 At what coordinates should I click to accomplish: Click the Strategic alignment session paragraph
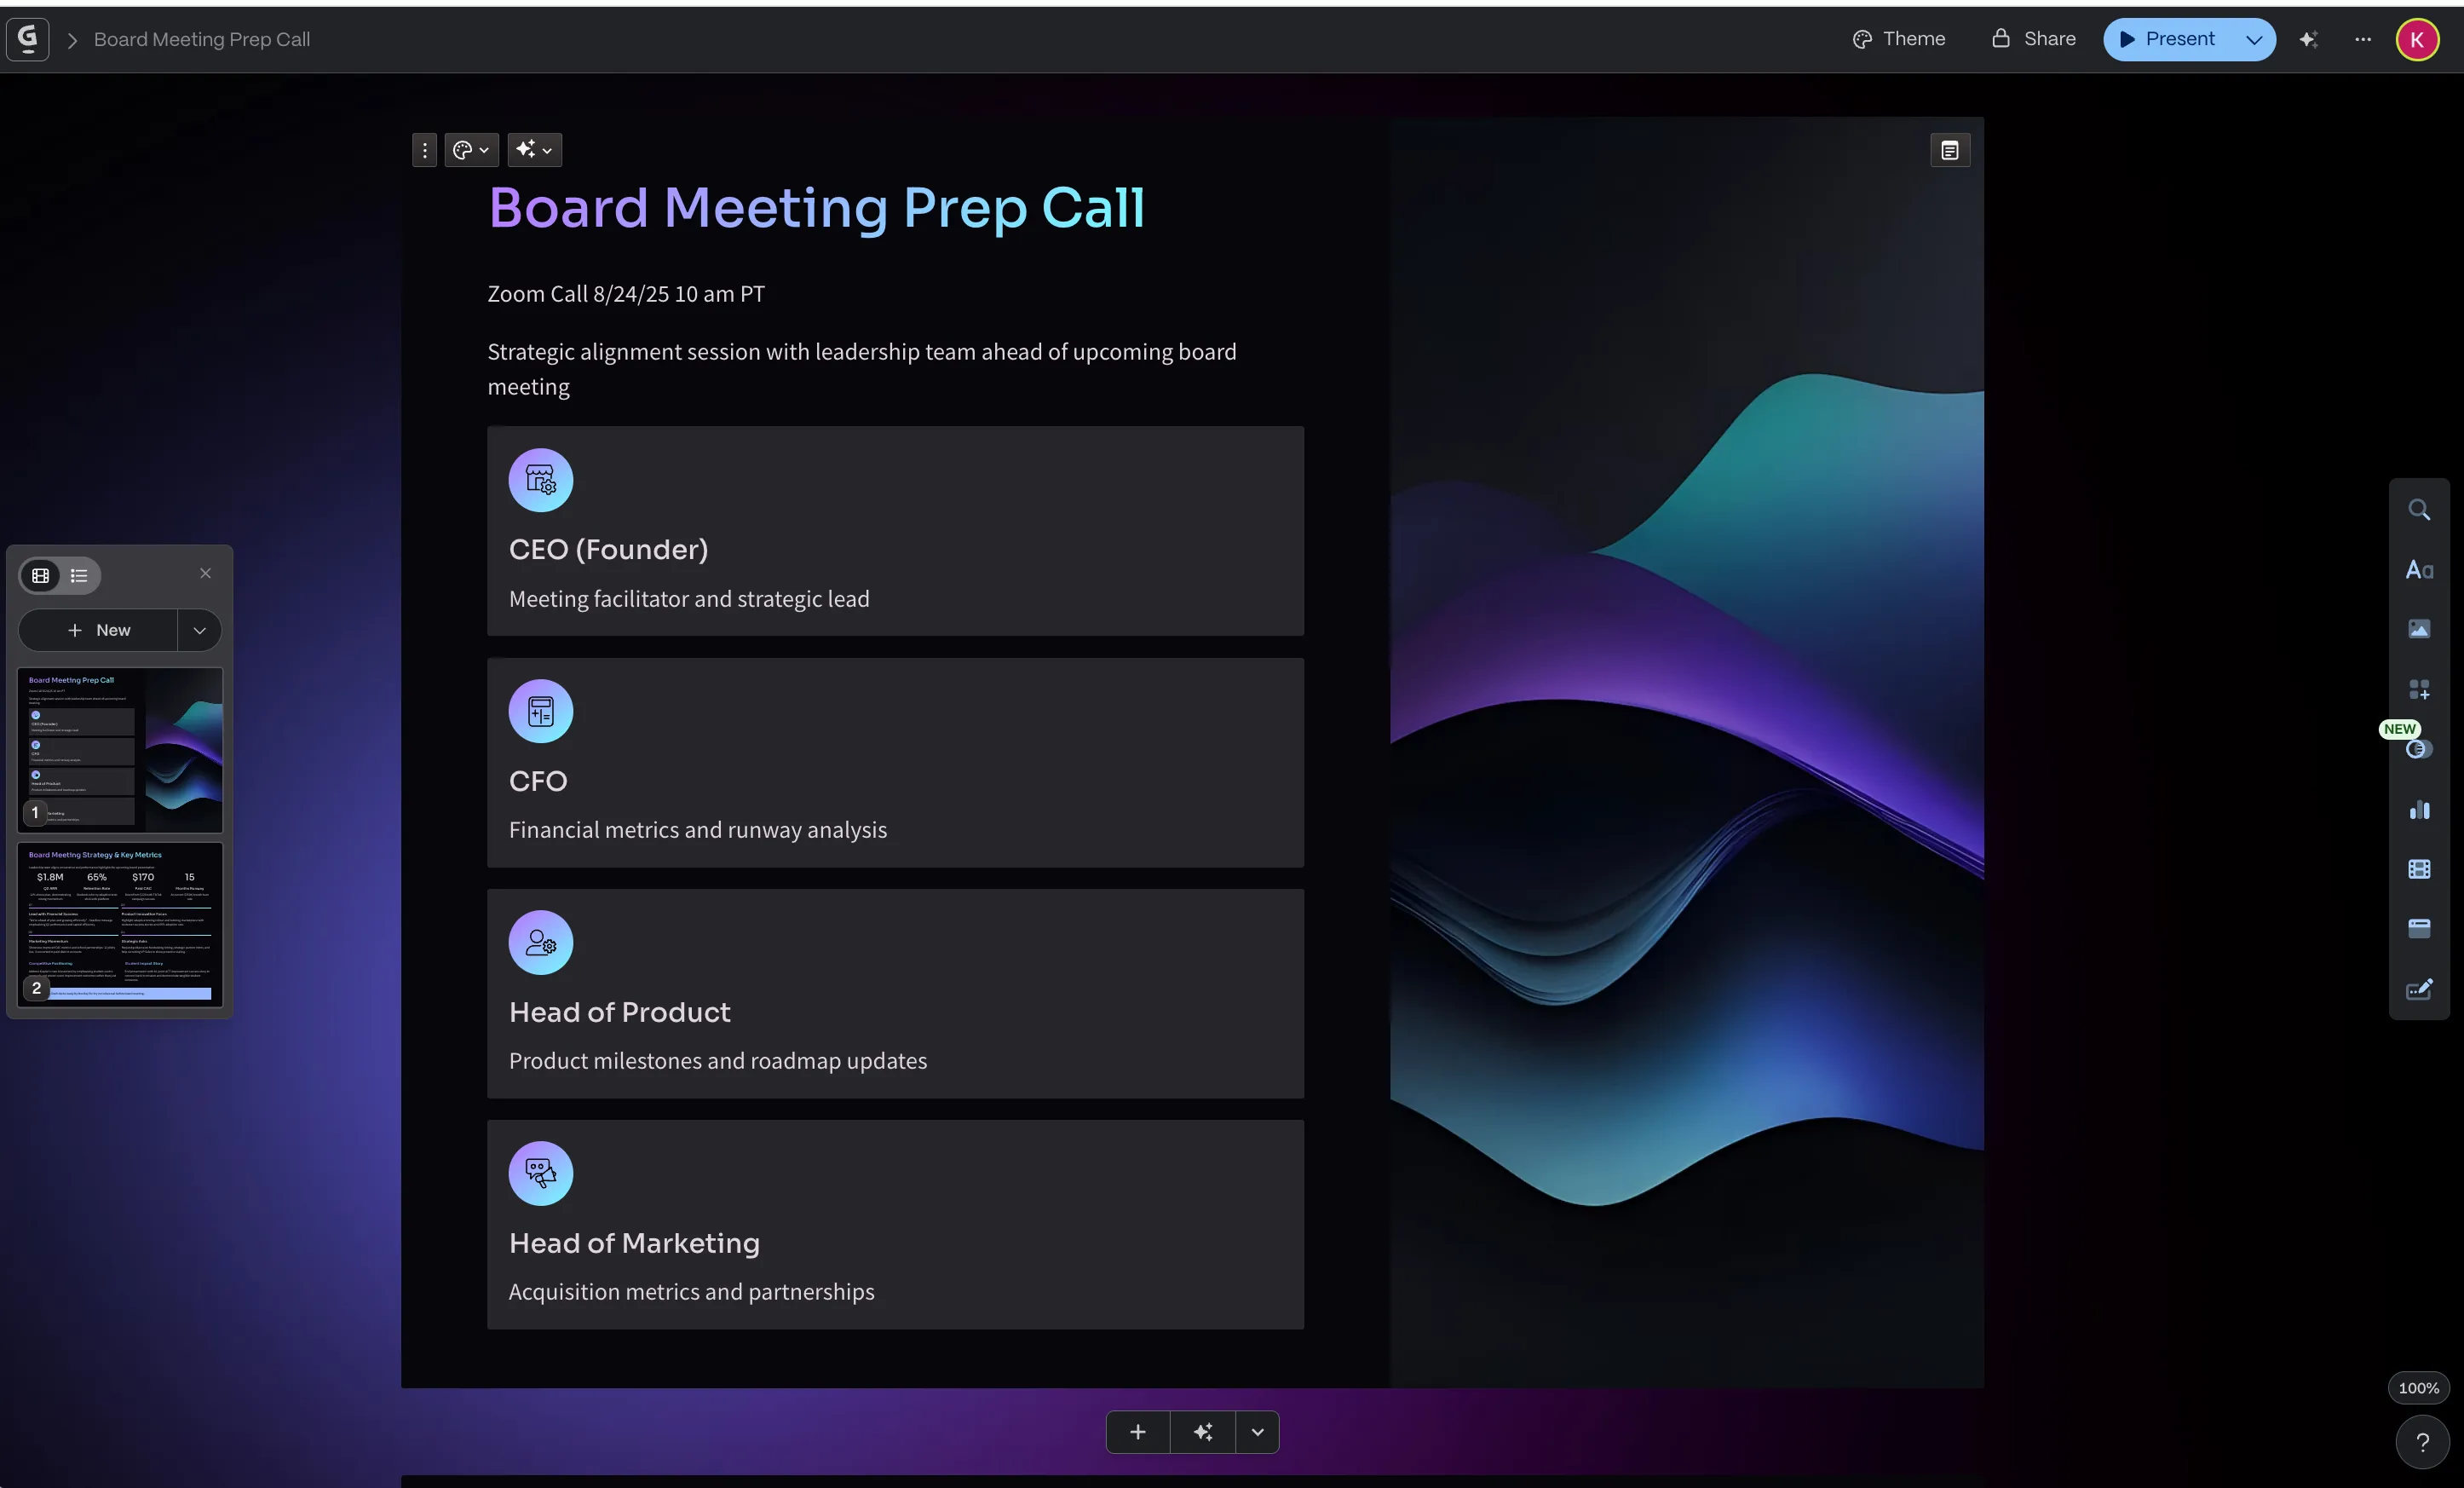pos(862,369)
